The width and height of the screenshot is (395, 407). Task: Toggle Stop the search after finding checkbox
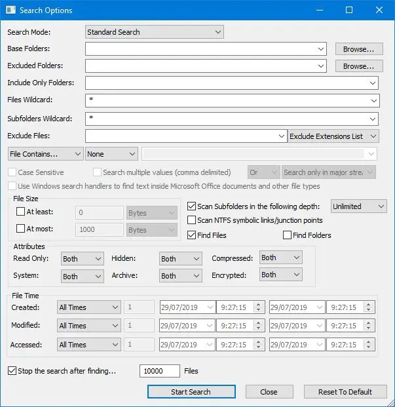(x=12, y=371)
